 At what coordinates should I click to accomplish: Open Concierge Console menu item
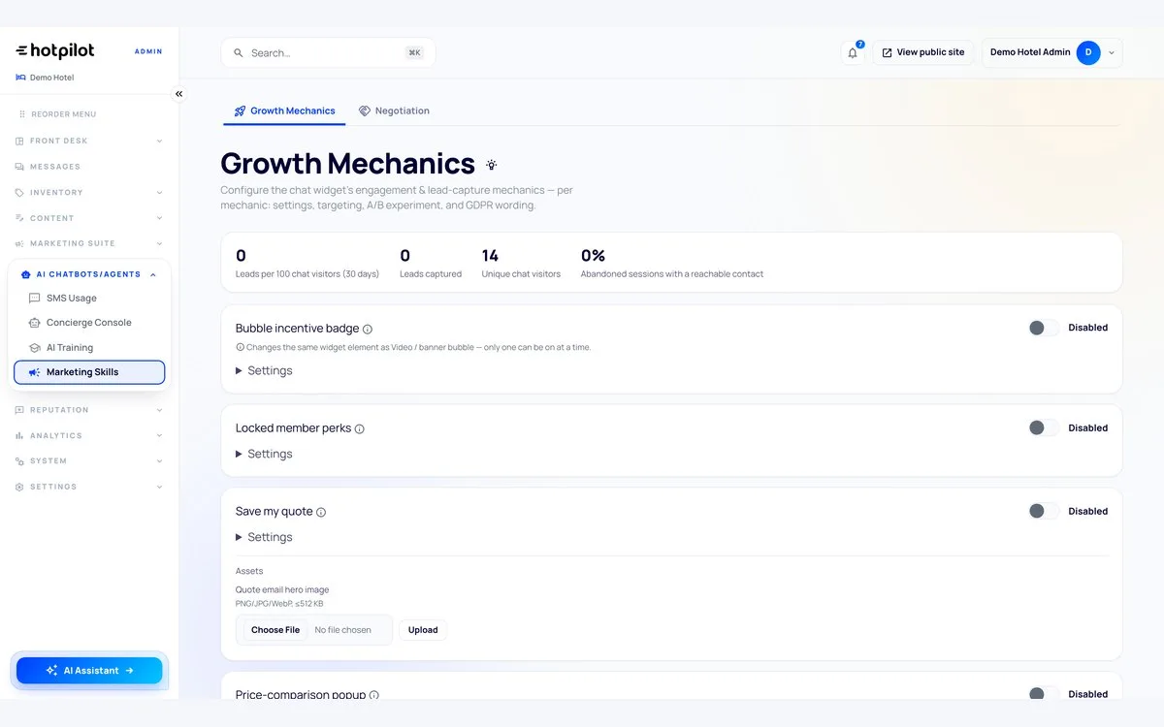coord(89,323)
